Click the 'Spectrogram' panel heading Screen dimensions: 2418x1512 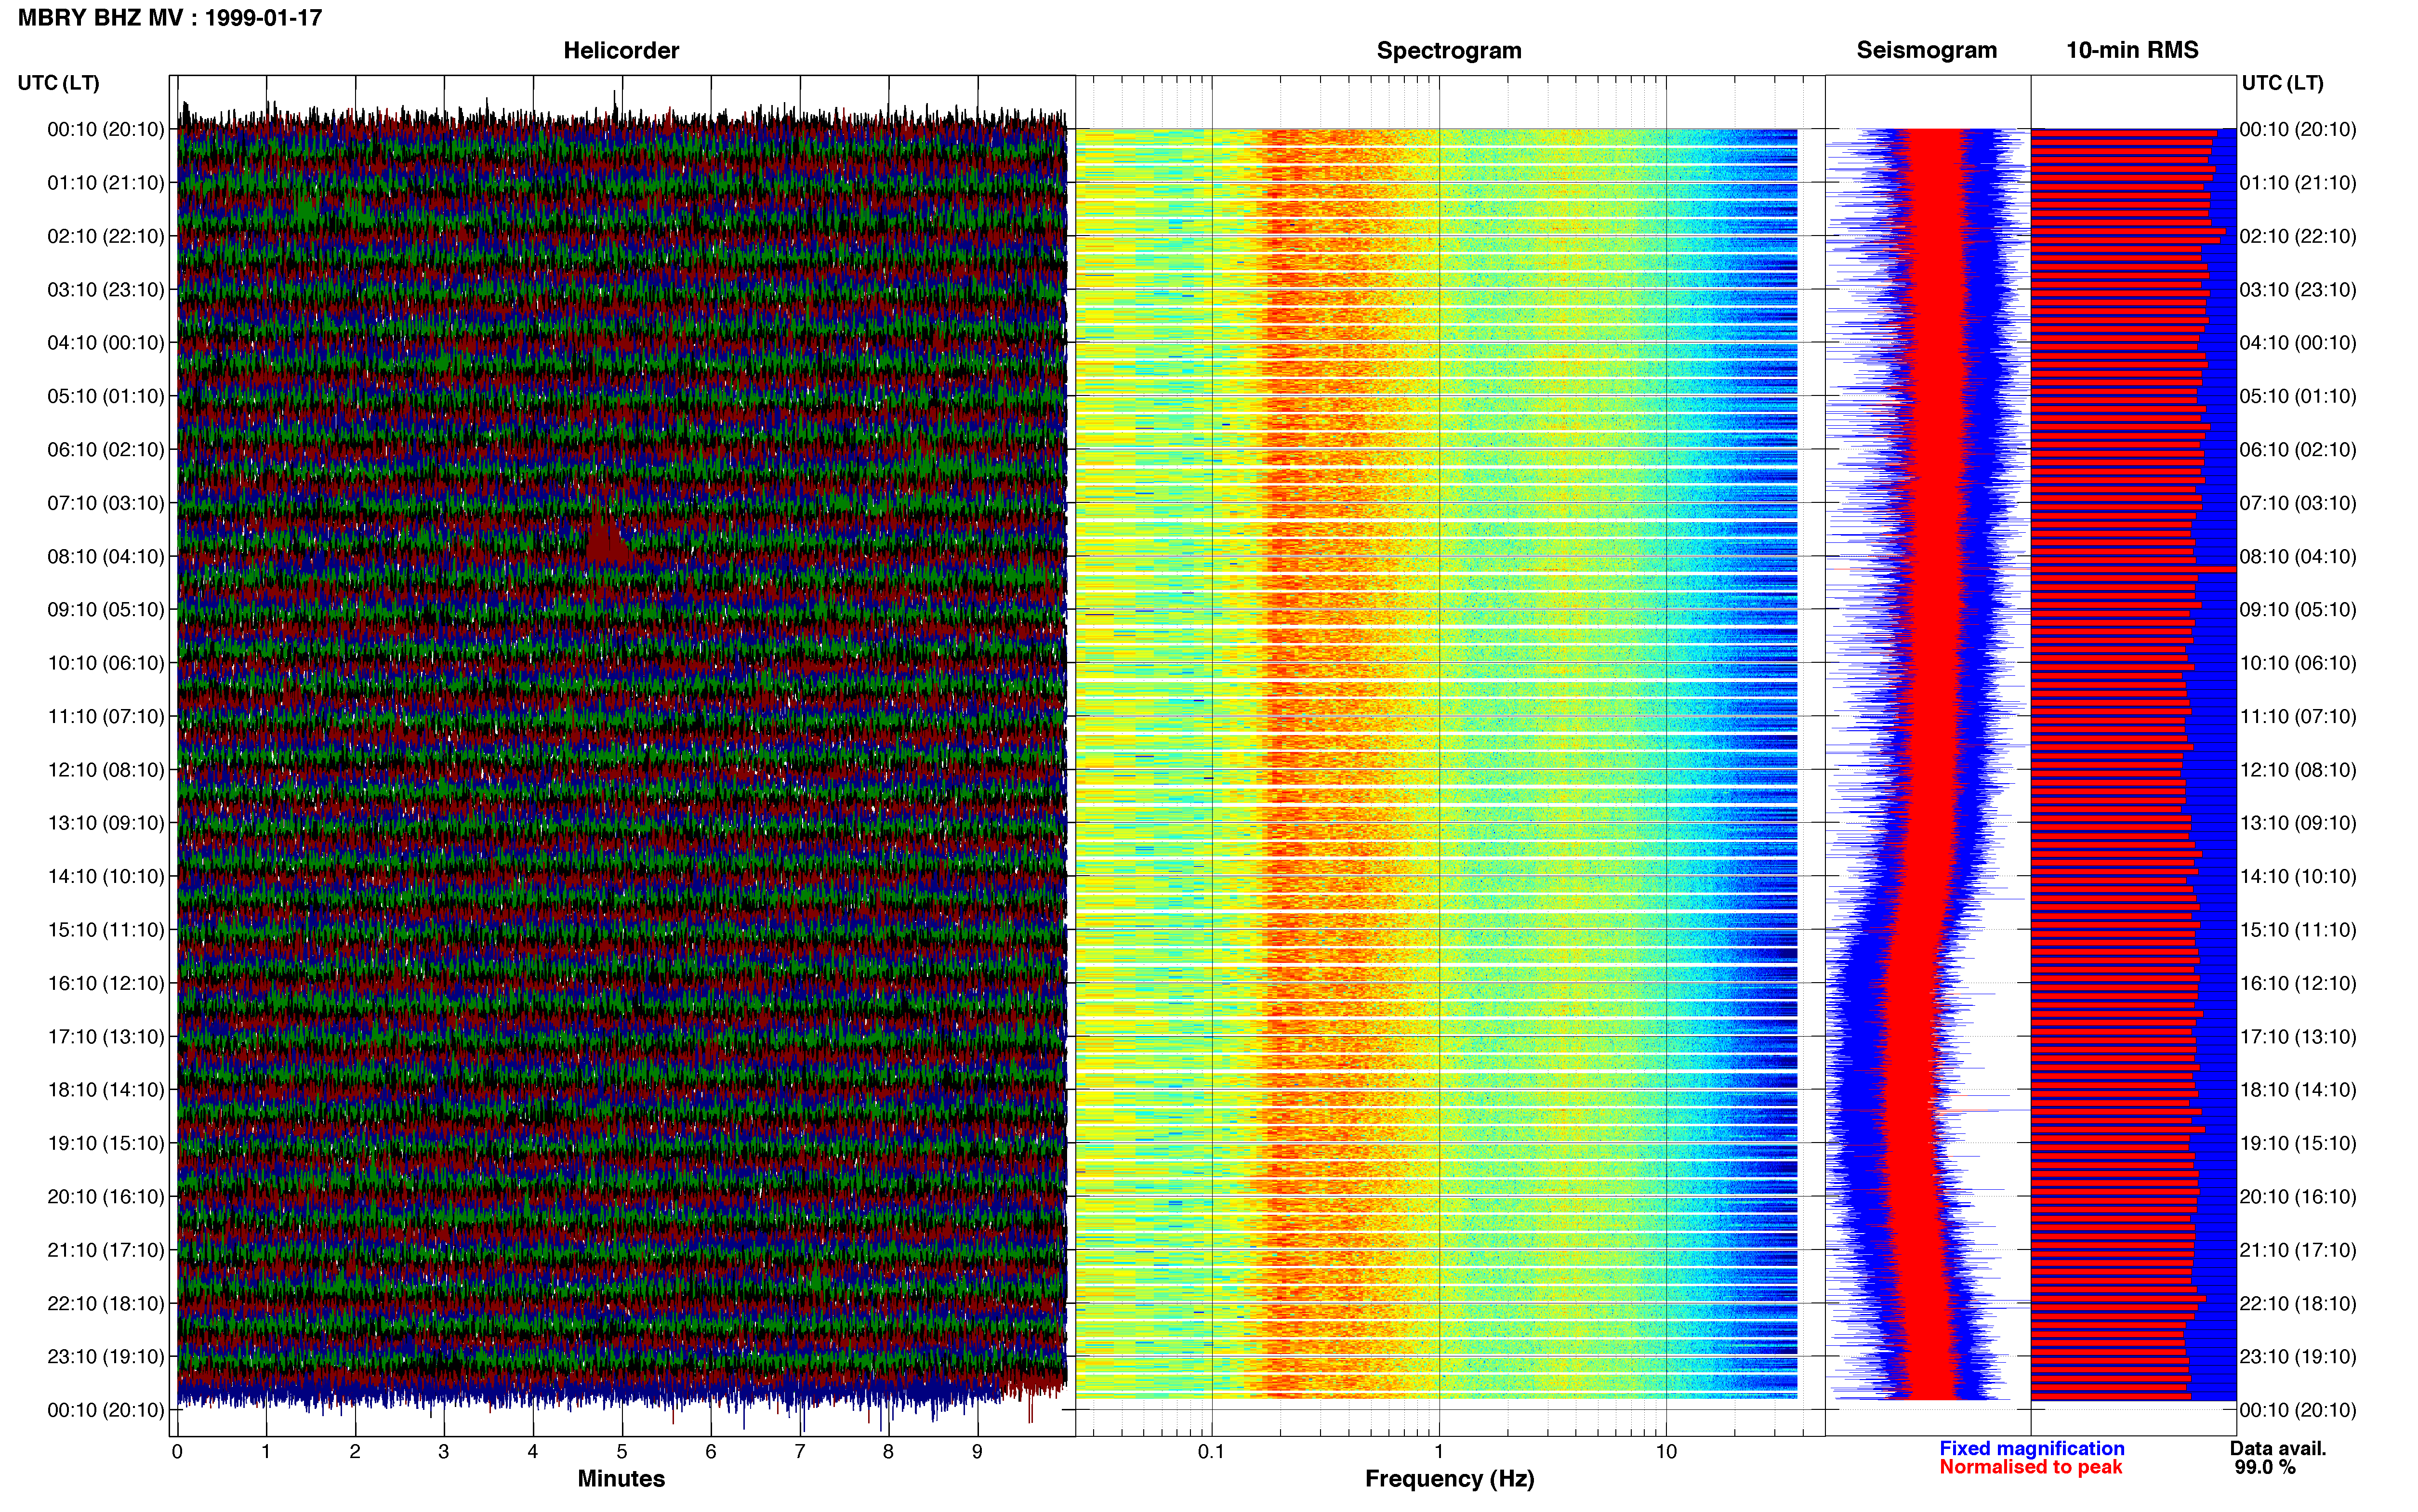pos(1449,50)
